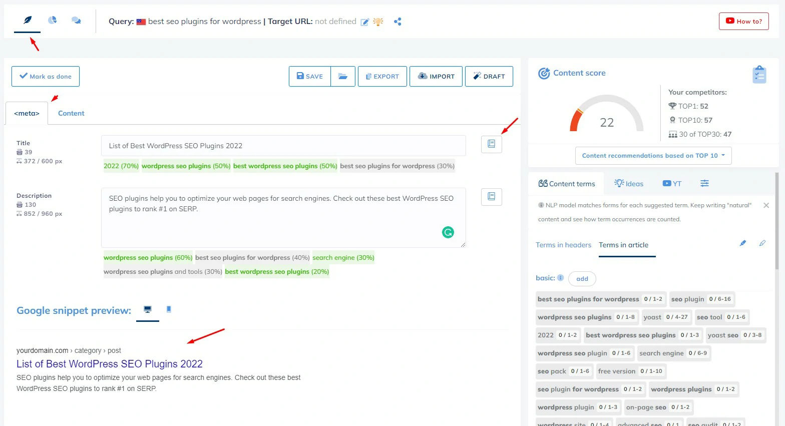The image size is (785, 426).
Task: Open the pie chart analysis tab
Action: click(x=52, y=21)
